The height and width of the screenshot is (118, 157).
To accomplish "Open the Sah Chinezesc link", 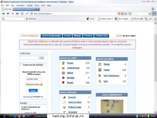I will pos(111,76).
